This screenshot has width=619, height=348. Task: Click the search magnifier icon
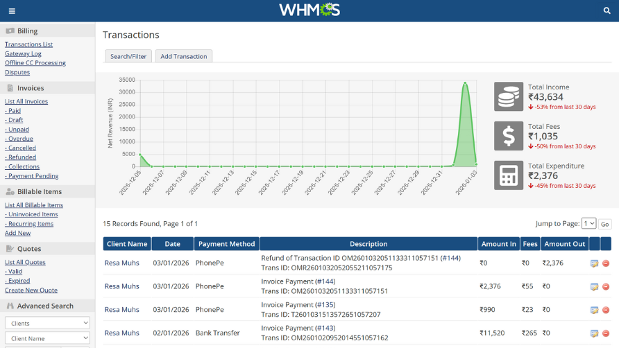[607, 11]
